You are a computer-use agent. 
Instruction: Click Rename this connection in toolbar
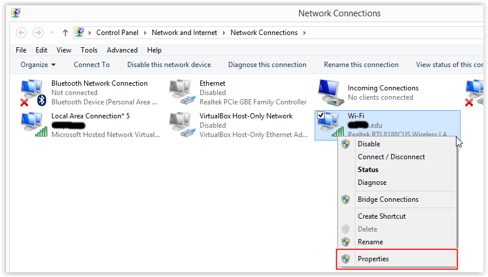tap(361, 65)
